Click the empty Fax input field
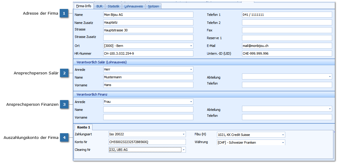This screenshot has height=164, width=339. [286, 30]
